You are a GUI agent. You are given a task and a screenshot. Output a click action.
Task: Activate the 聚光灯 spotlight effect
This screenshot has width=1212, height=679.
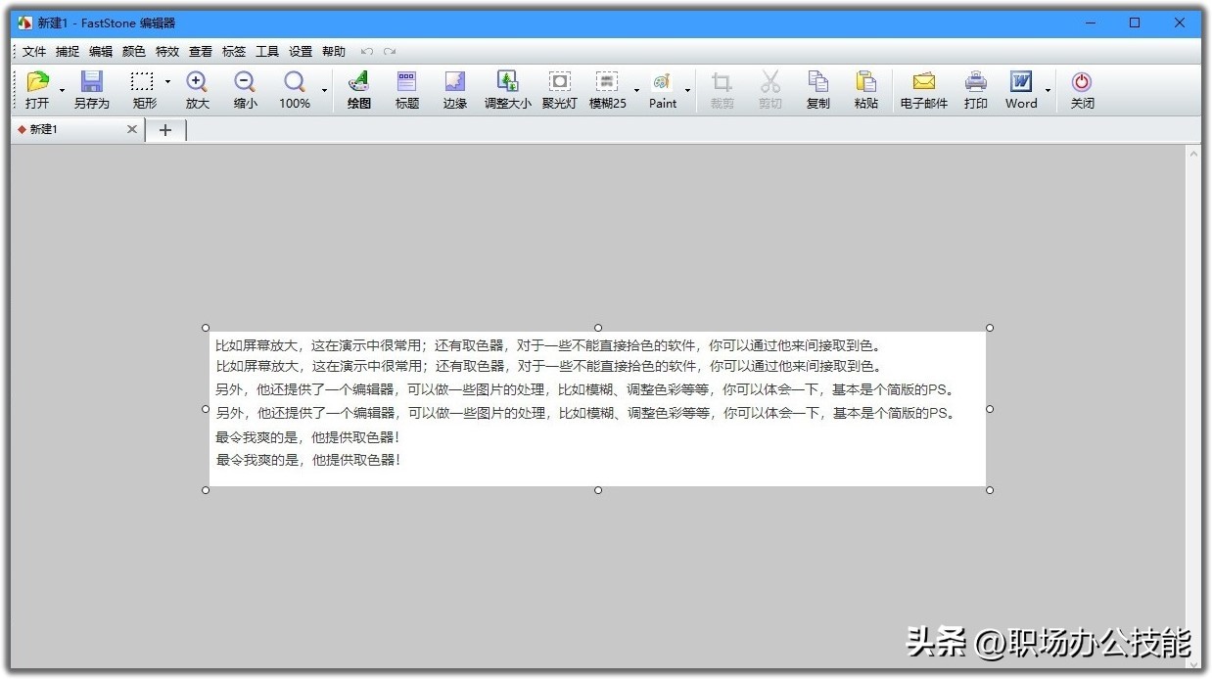pyautogui.click(x=559, y=88)
